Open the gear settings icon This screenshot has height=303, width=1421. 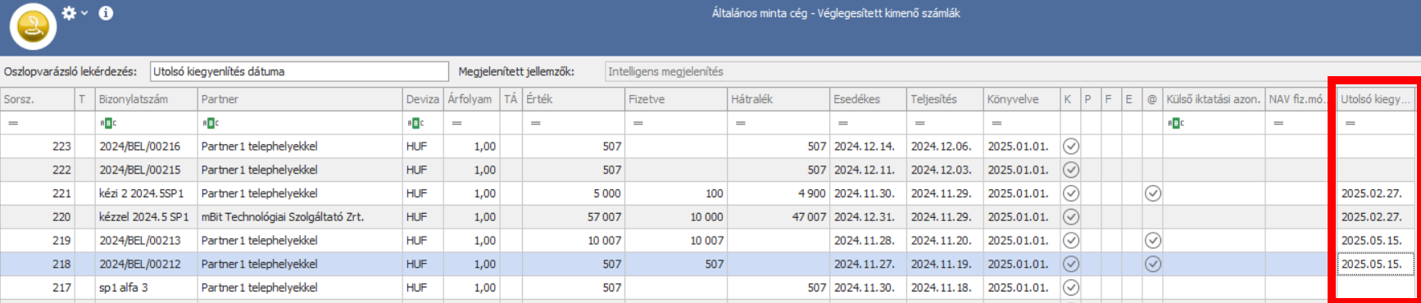(69, 13)
